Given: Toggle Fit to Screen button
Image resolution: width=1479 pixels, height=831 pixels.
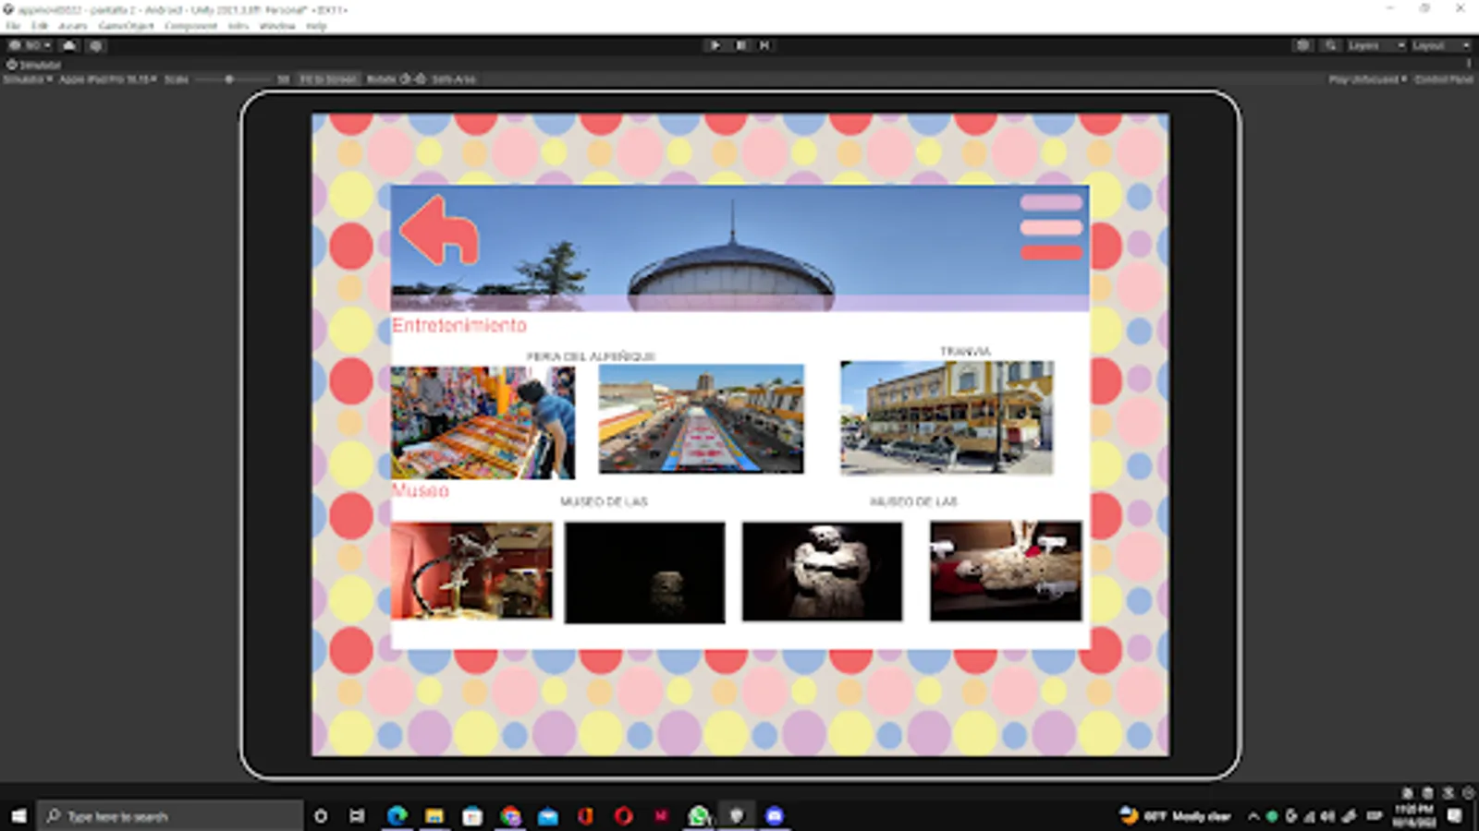Looking at the screenshot, I should pyautogui.click(x=328, y=79).
